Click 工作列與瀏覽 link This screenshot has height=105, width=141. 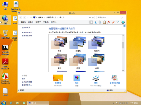27,82
